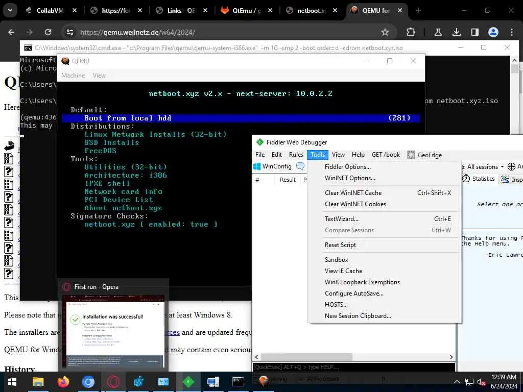Viewport: 523px width, 392px height.
Task: Close the CollabVM tab
Action: click(75, 10)
